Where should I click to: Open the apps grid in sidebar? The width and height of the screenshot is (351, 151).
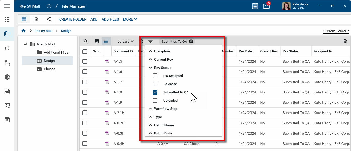7,20
